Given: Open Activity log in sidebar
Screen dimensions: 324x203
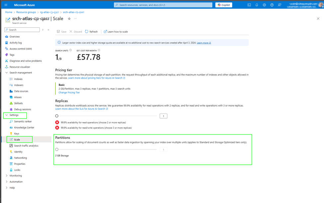Looking at the screenshot, I should tap(16, 43).
